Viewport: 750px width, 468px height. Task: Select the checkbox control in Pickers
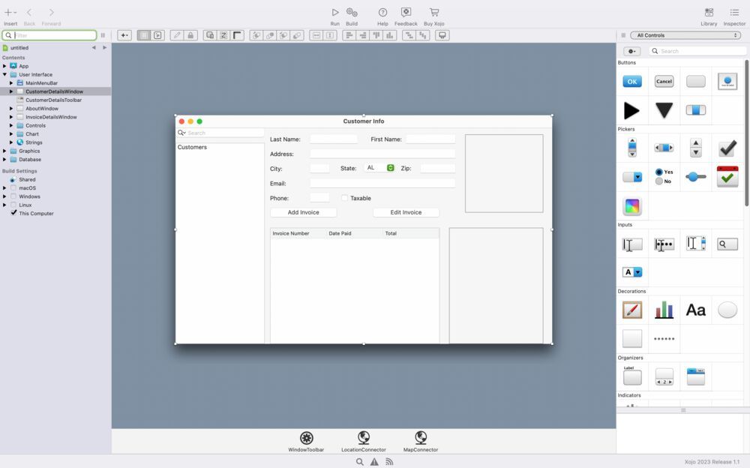pos(727,148)
